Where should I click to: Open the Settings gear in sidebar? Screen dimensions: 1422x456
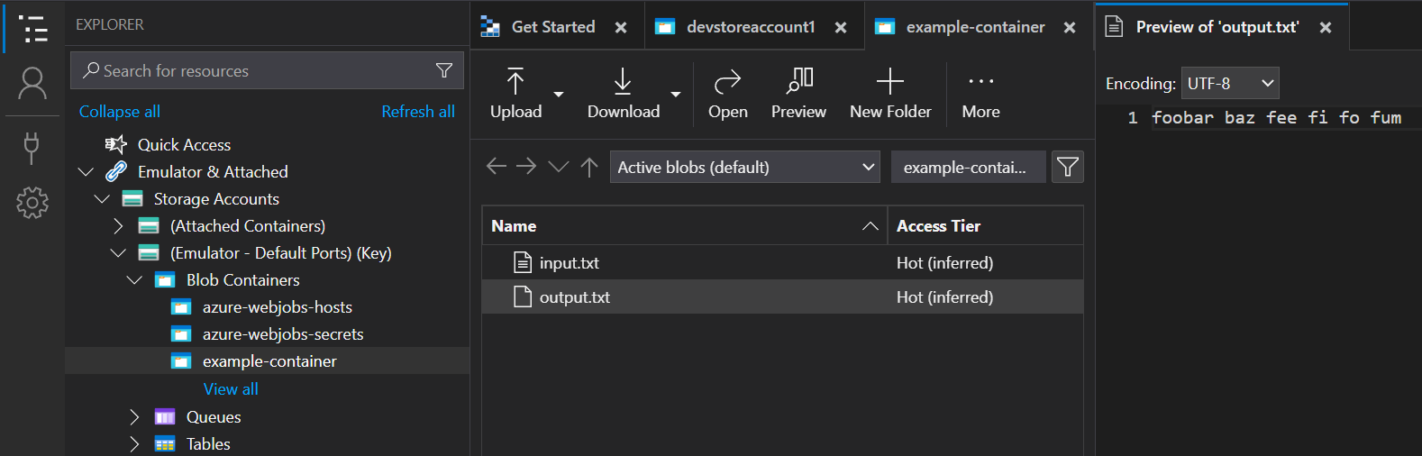pos(32,203)
